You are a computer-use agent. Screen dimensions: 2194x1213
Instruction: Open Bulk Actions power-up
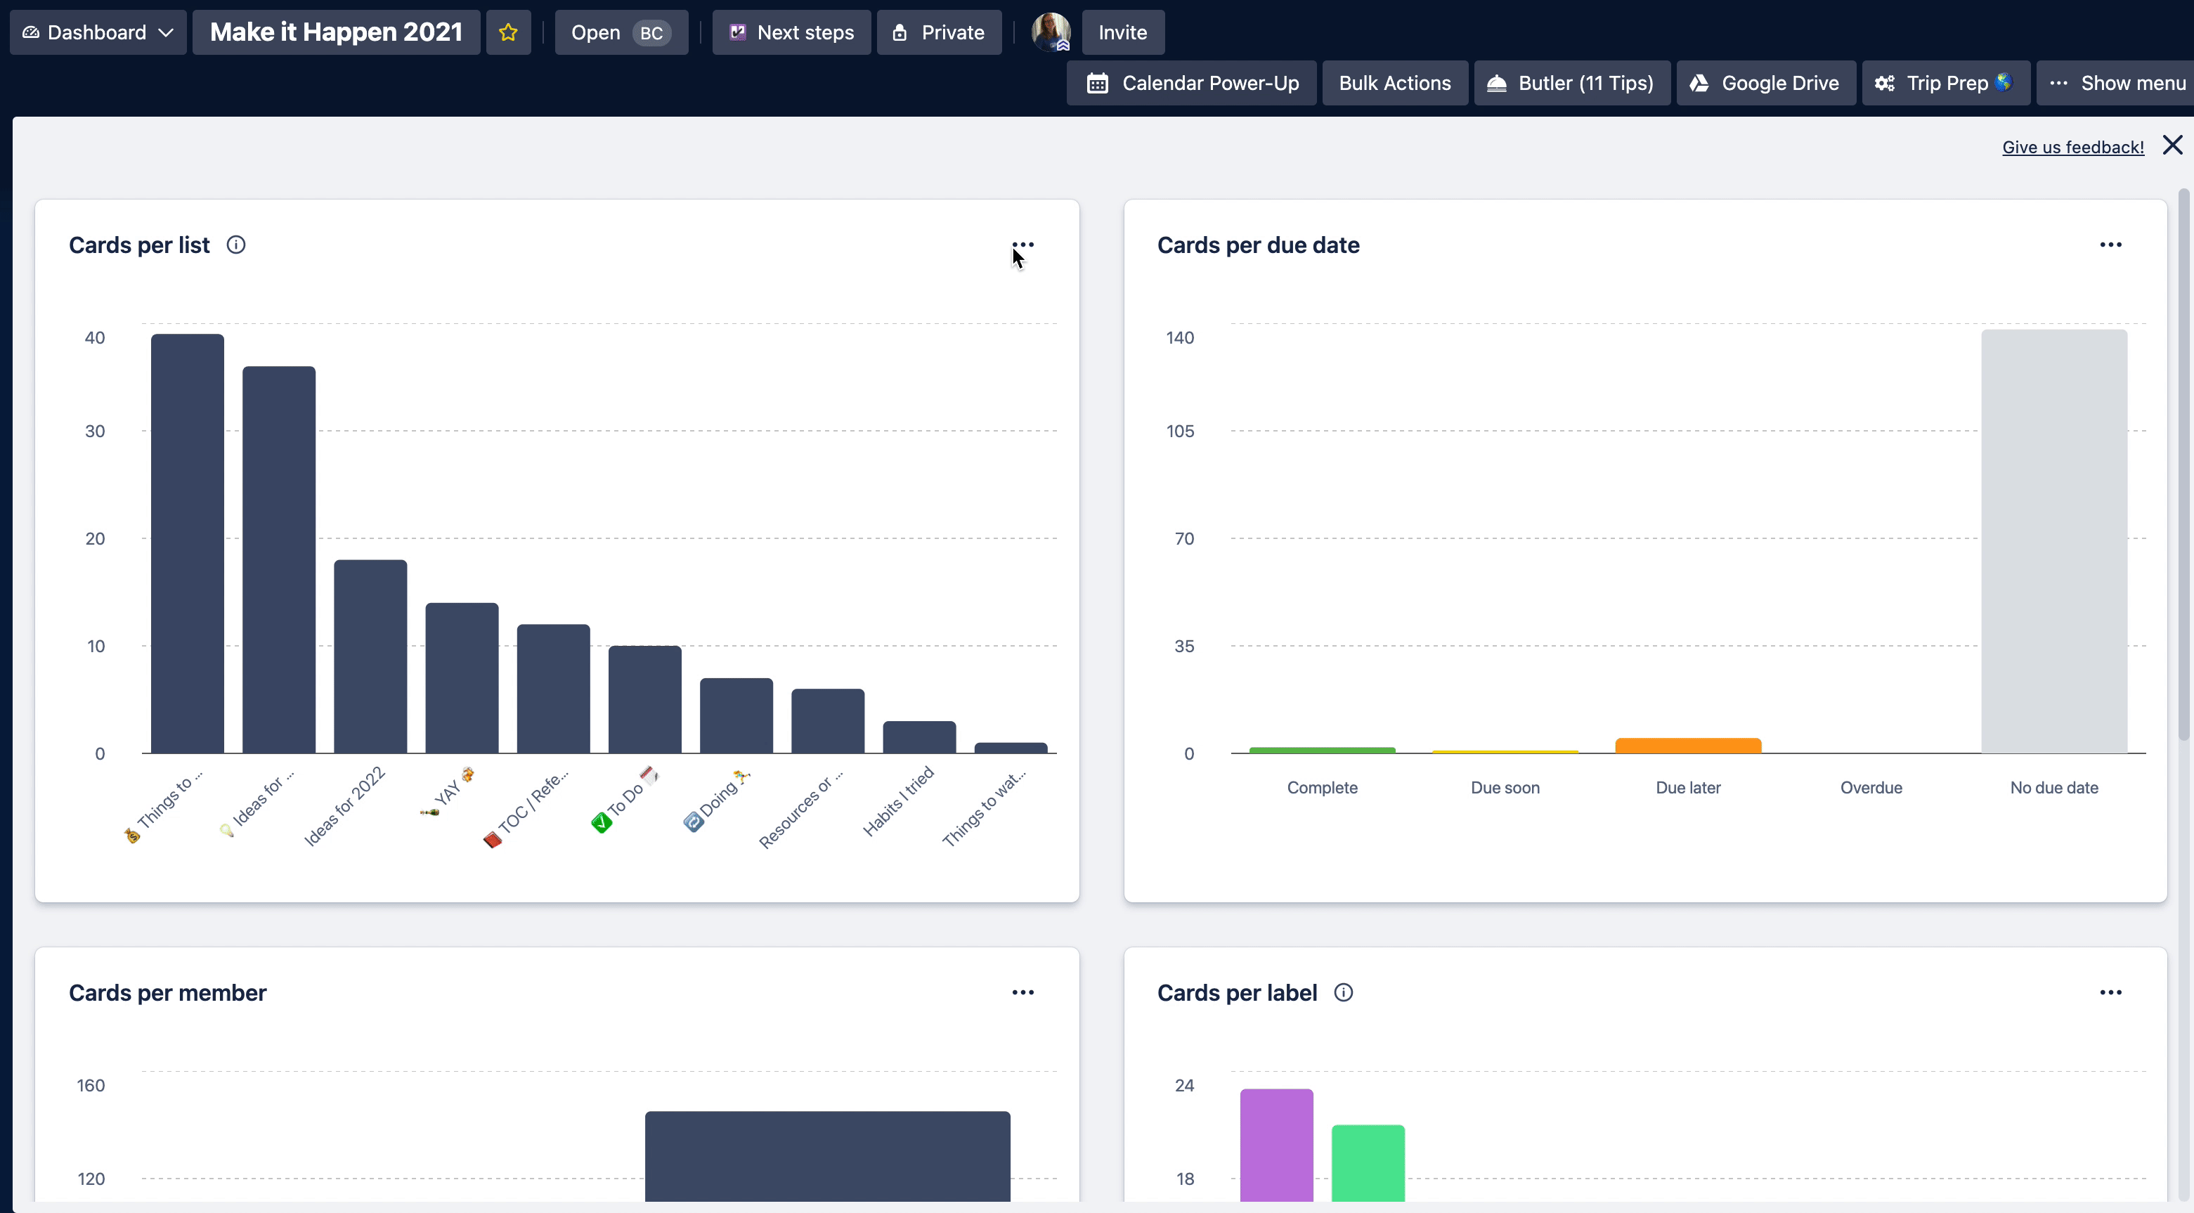[1394, 83]
